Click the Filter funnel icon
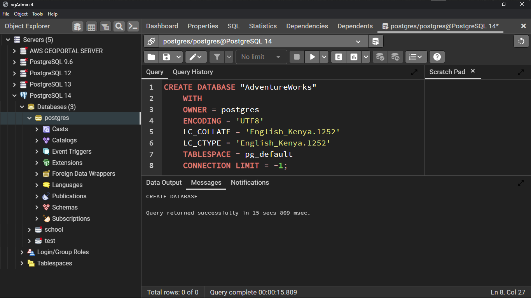This screenshot has height=298, width=531. click(217, 57)
